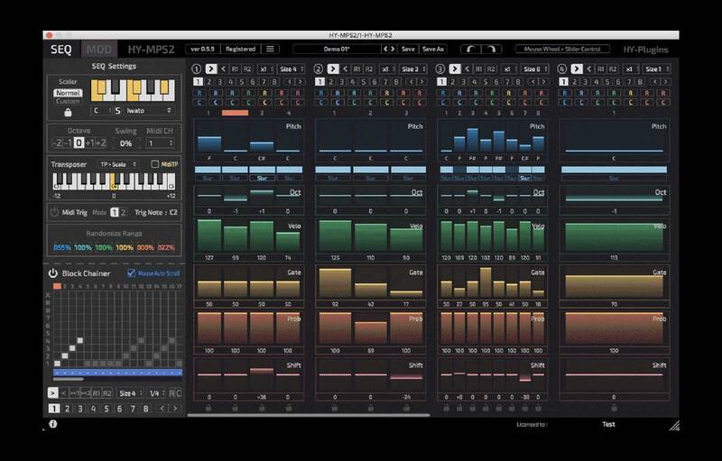Open sequencer 3's Size 8 dropdown
Viewport: 722px width, 461px height.
coord(530,69)
